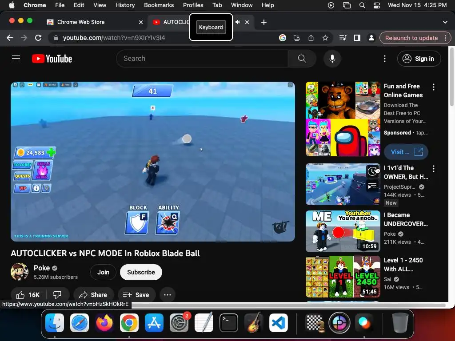Click the YouTube logo
The height and width of the screenshot is (341, 455).
pyautogui.click(x=52, y=59)
